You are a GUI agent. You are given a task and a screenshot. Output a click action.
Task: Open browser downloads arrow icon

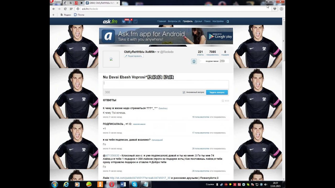point(281,9)
